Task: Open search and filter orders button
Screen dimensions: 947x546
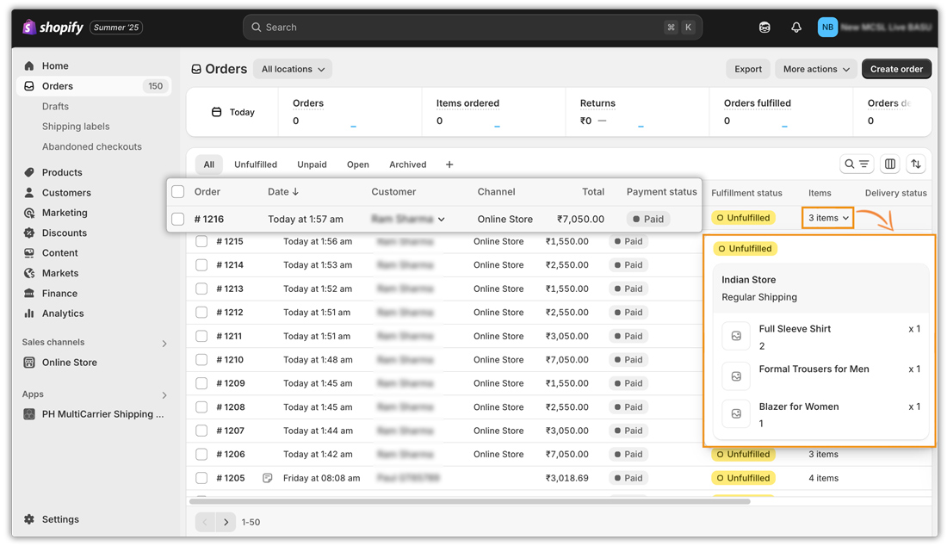Action: 857,164
